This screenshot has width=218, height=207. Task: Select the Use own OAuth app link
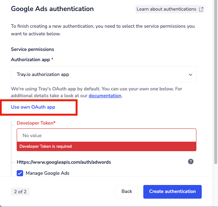(x=33, y=107)
